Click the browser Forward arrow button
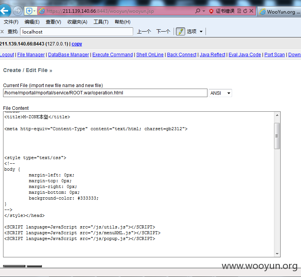 pyautogui.click(x=17, y=11)
